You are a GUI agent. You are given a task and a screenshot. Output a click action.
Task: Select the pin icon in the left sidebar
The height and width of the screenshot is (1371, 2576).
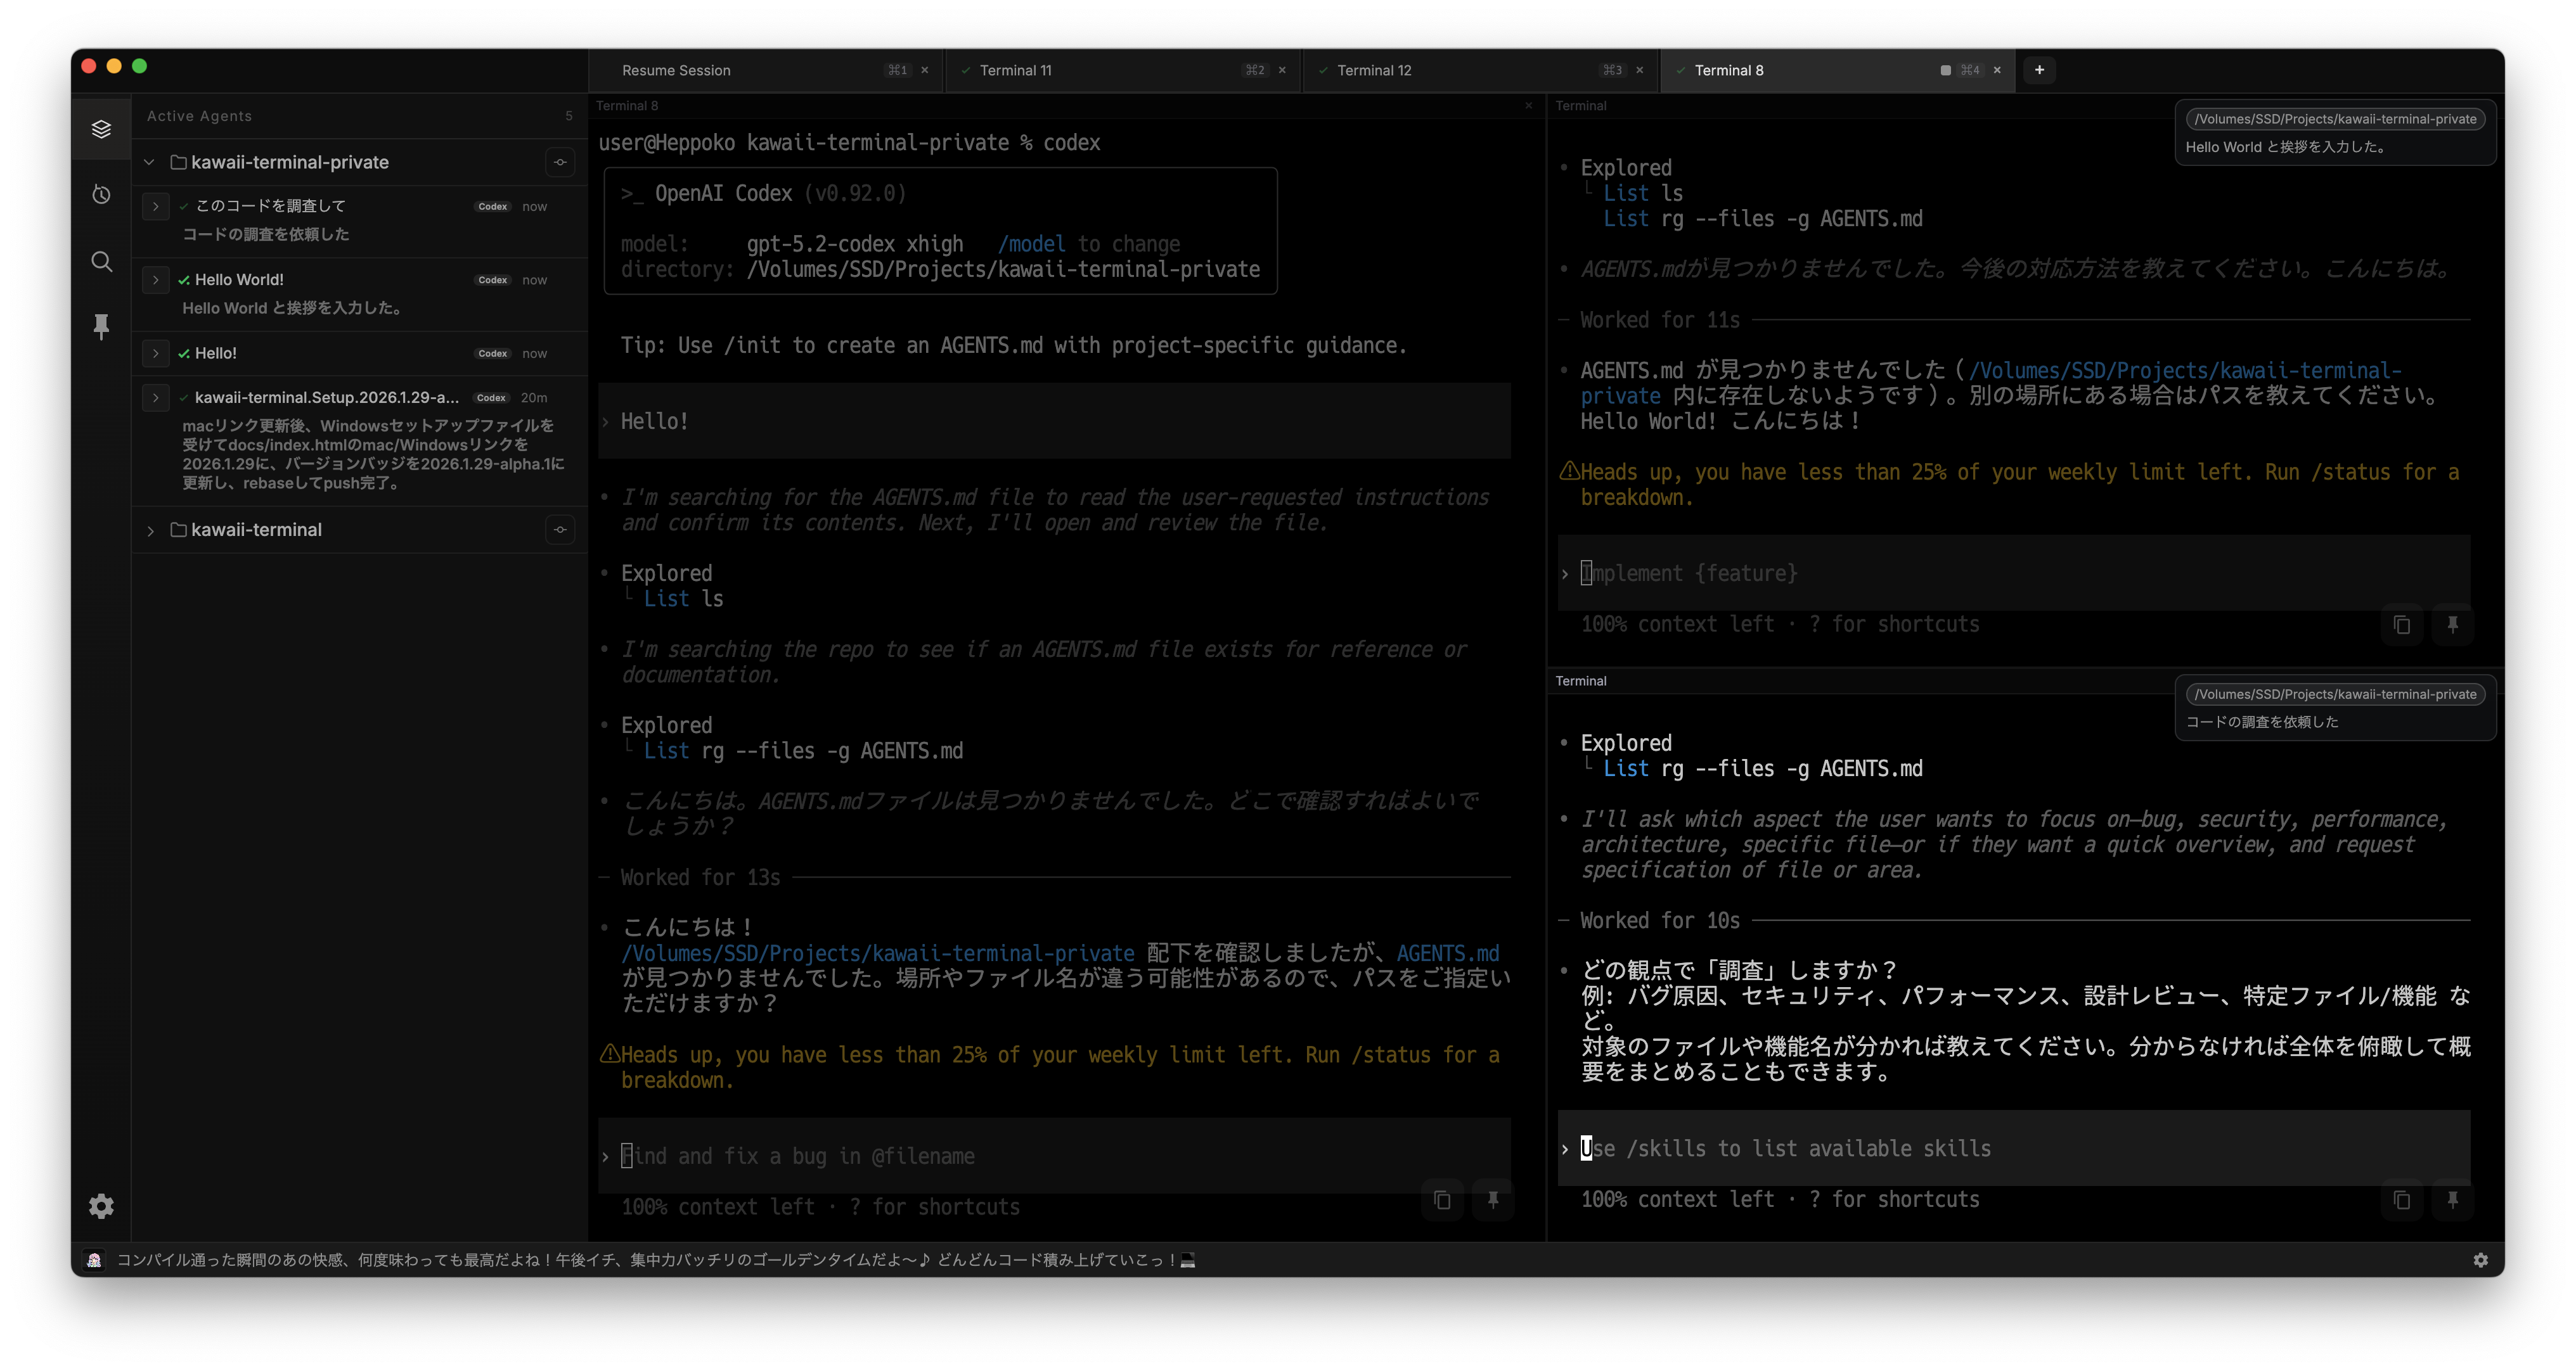[x=100, y=326]
